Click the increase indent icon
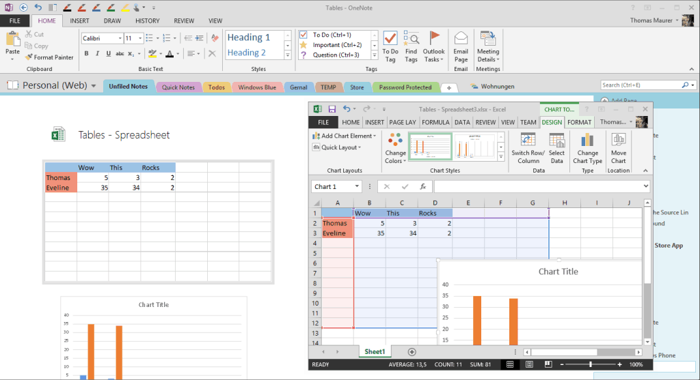 click(199, 38)
